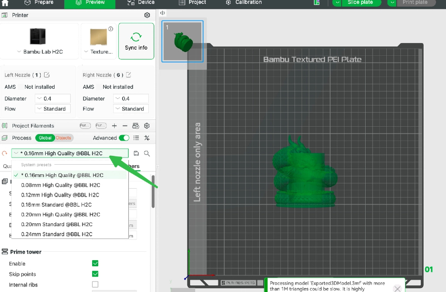Click the process list view icon
446x292 pixels.
[x=136, y=138]
